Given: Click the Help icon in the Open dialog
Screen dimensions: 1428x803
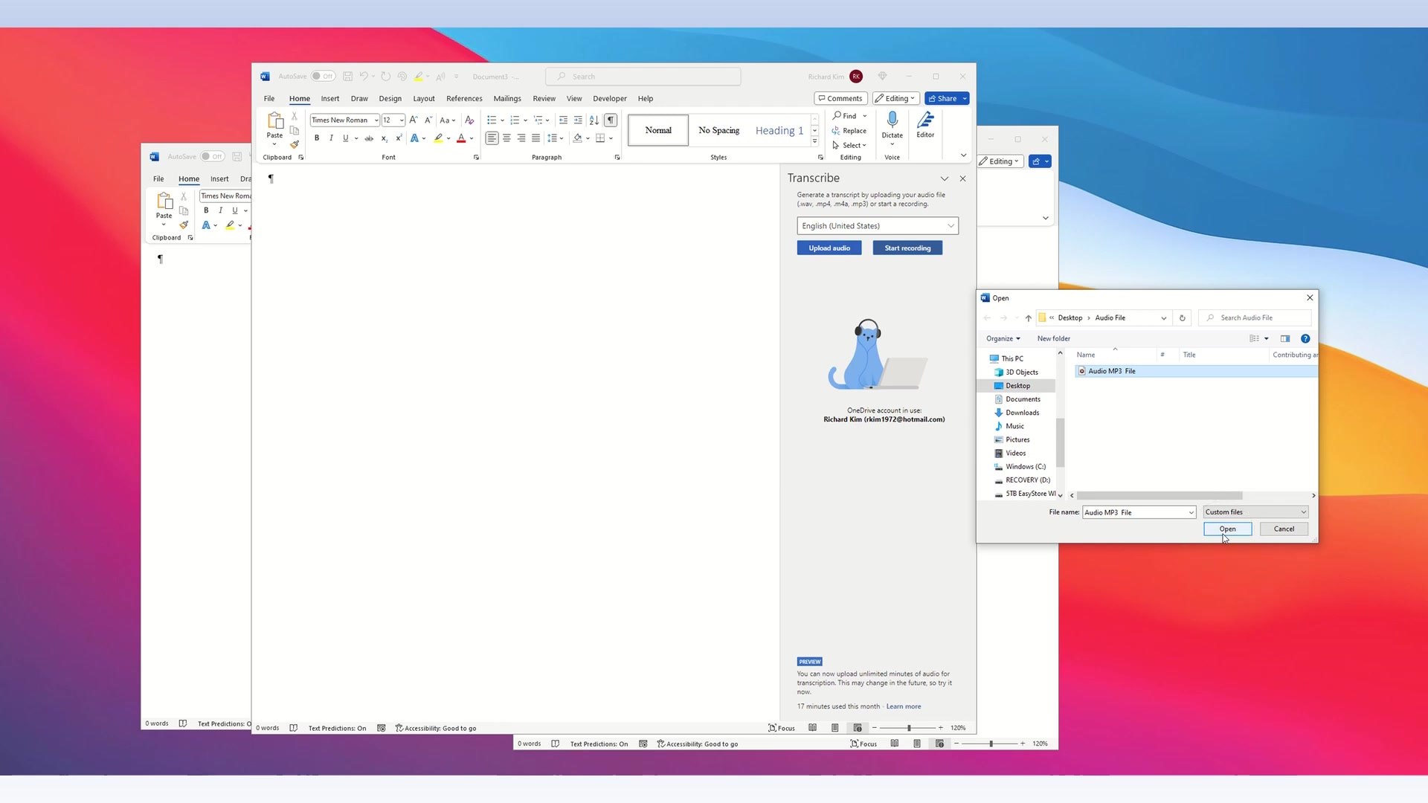Looking at the screenshot, I should 1305,338.
